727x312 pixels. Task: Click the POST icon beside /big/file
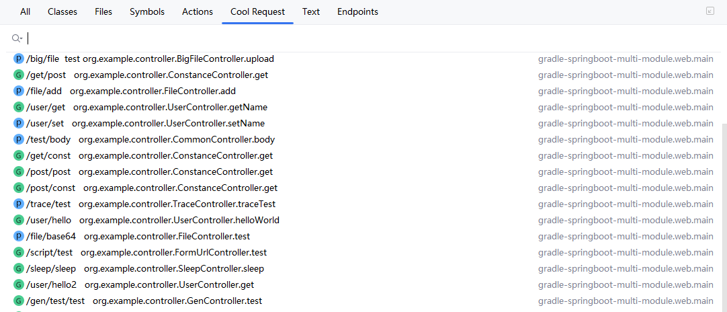(18, 59)
